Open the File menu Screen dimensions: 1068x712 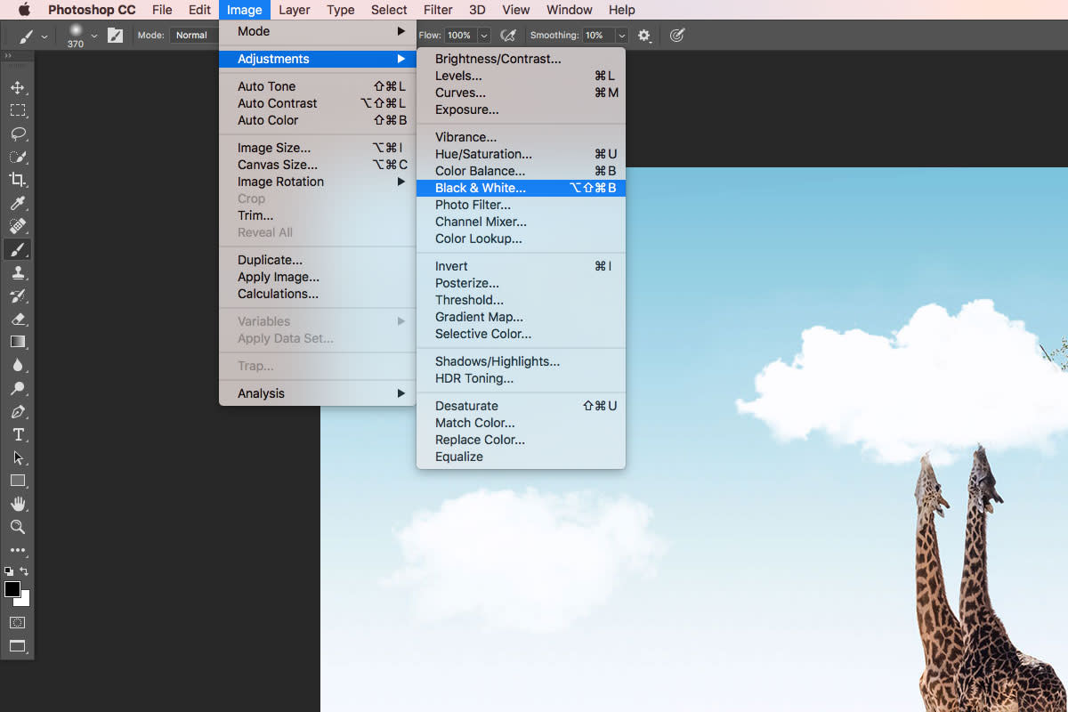pos(162,10)
